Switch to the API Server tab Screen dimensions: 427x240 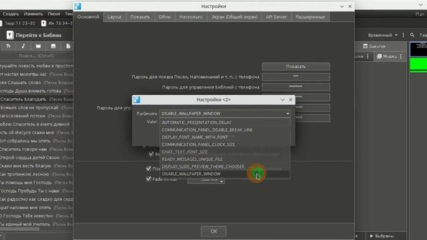click(x=276, y=17)
